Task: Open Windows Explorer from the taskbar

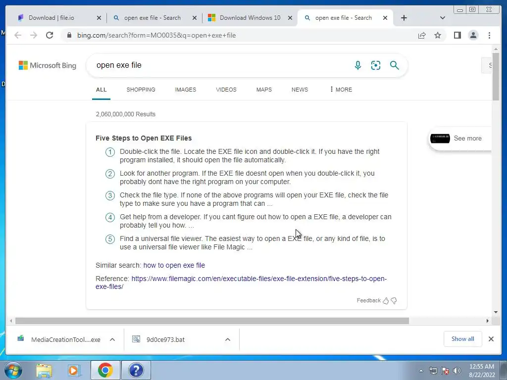Action: click(x=44, y=370)
